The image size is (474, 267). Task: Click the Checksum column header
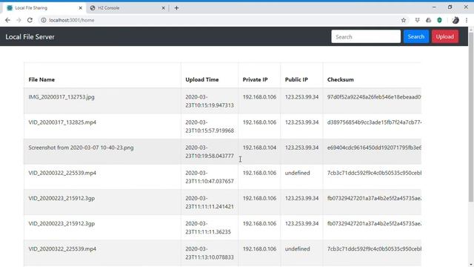(341, 79)
